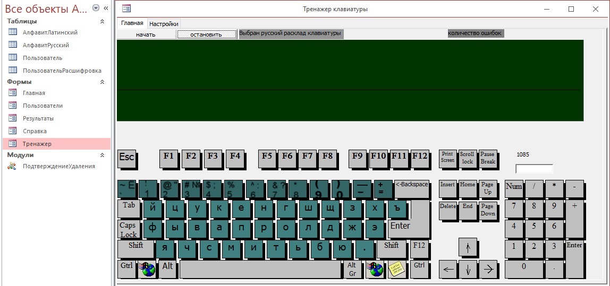Toggle the Scroll lock key

(x=467, y=158)
